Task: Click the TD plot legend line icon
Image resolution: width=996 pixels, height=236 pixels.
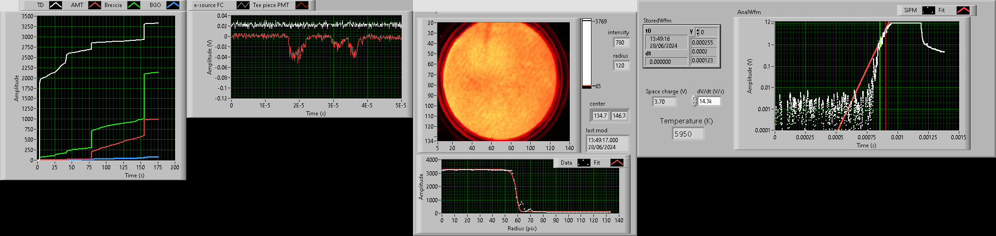Action: 56,5
